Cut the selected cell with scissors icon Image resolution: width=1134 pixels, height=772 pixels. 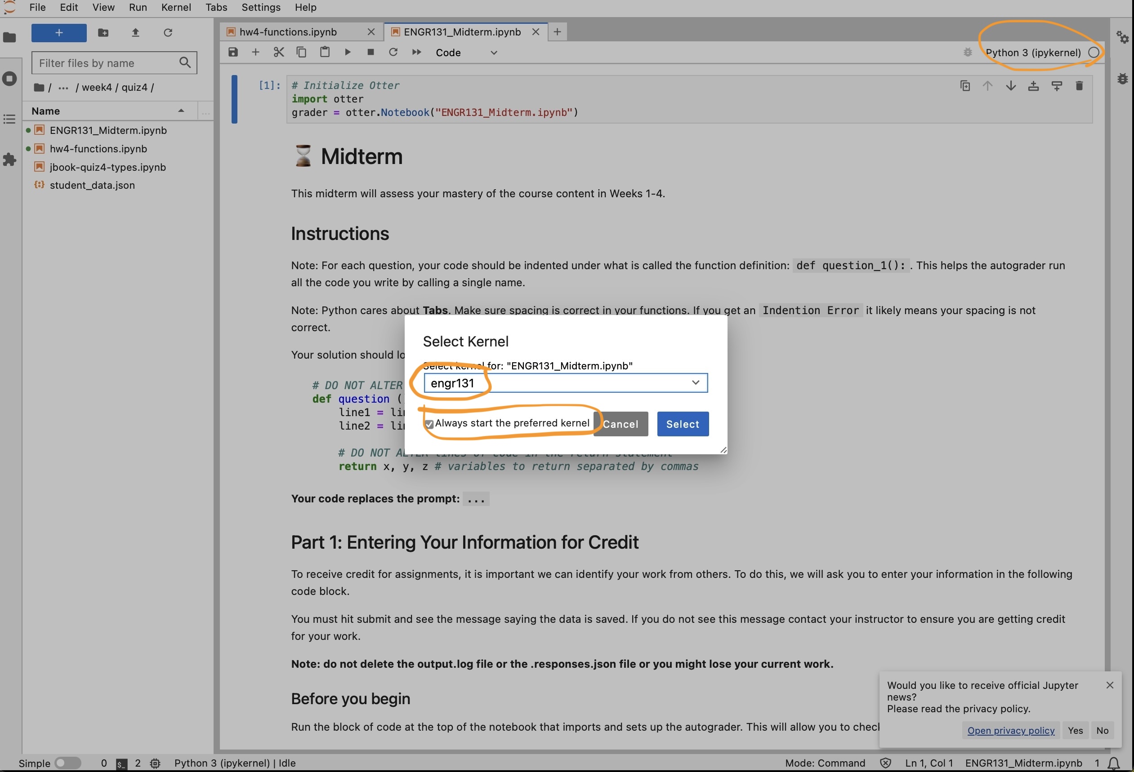[279, 52]
